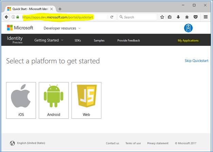
Task: Open the downloads arrow icon
Action: tap(178, 17)
